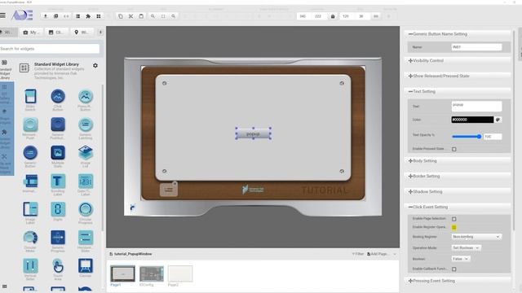This screenshot has width=522, height=293.
Task: Click the download/export toolbar icon
Action: tap(46, 16)
